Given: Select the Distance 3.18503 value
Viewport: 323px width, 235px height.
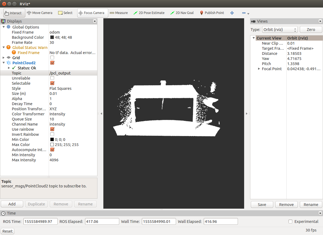Looking at the screenshot, I should coord(294,53).
